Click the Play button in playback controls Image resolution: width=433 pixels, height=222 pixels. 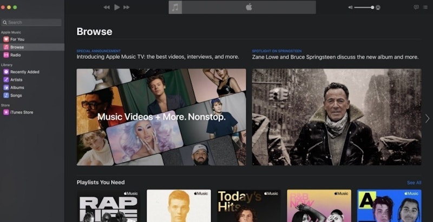click(x=117, y=8)
